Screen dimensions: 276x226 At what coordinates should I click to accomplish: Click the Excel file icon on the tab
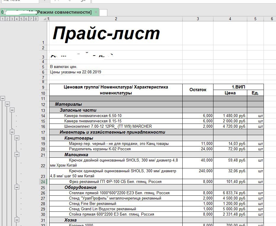click(x=4, y=12)
